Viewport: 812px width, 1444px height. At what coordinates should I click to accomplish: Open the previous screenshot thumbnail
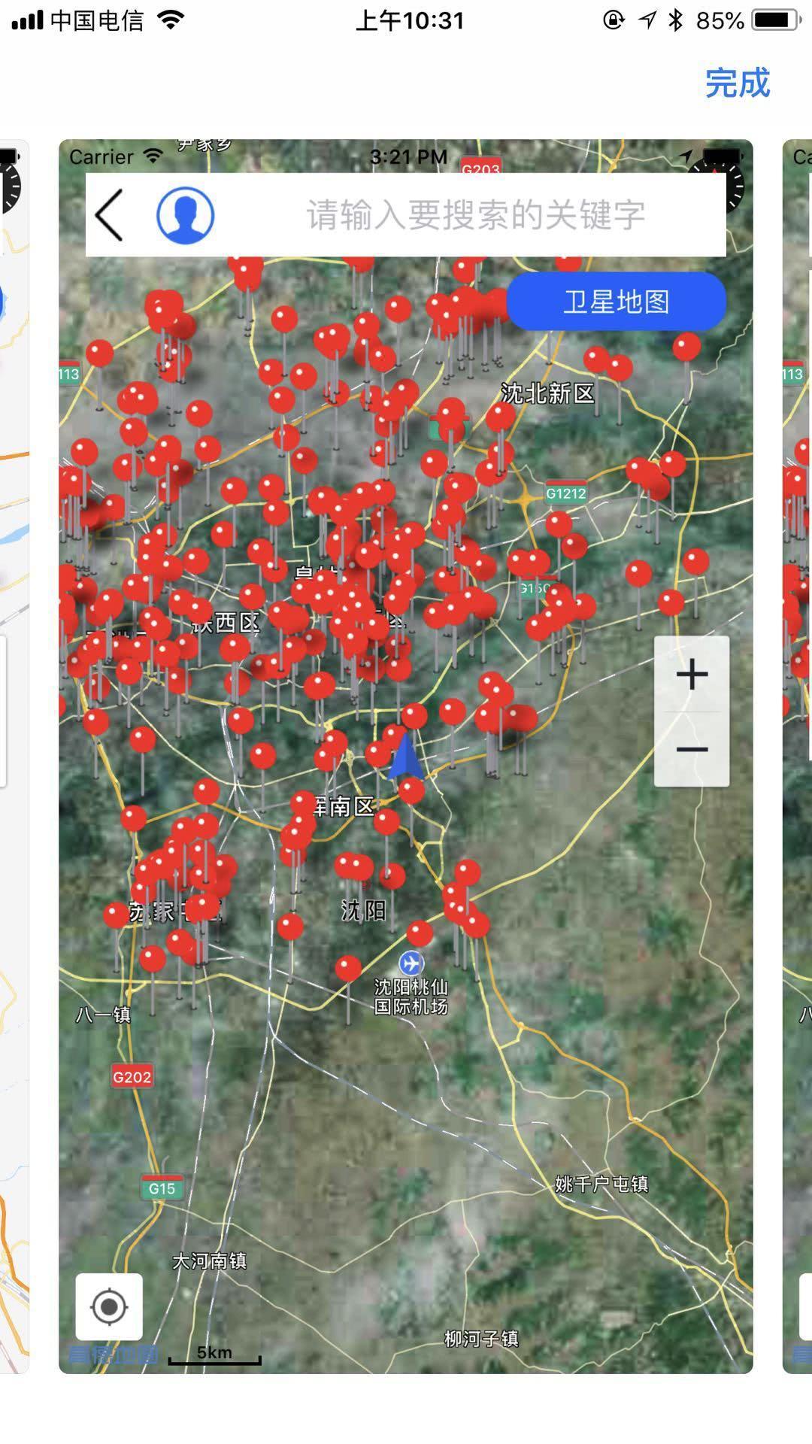click(x=14, y=756)
